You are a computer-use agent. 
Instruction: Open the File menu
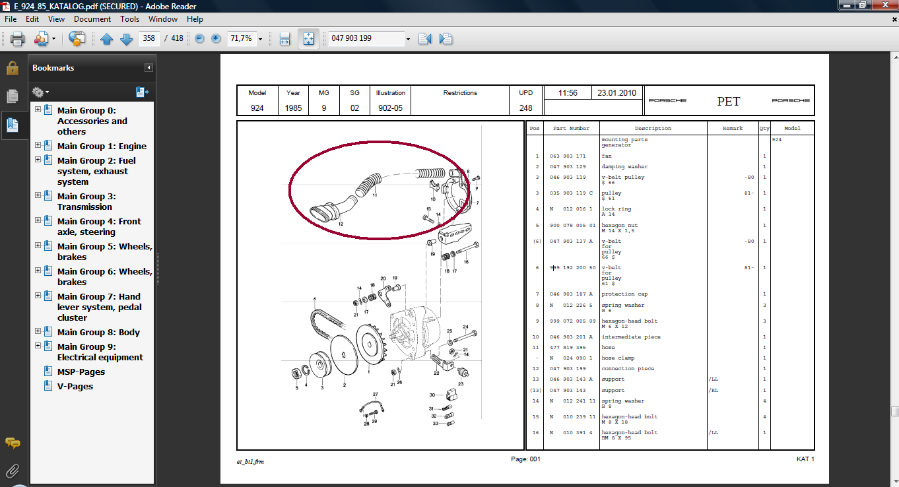11,19
